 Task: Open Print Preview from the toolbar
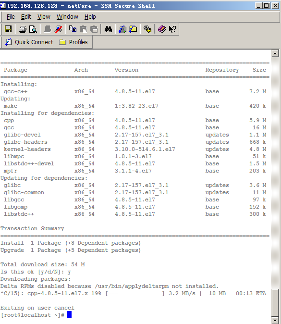pyautogui.click(x=33, y=29)
